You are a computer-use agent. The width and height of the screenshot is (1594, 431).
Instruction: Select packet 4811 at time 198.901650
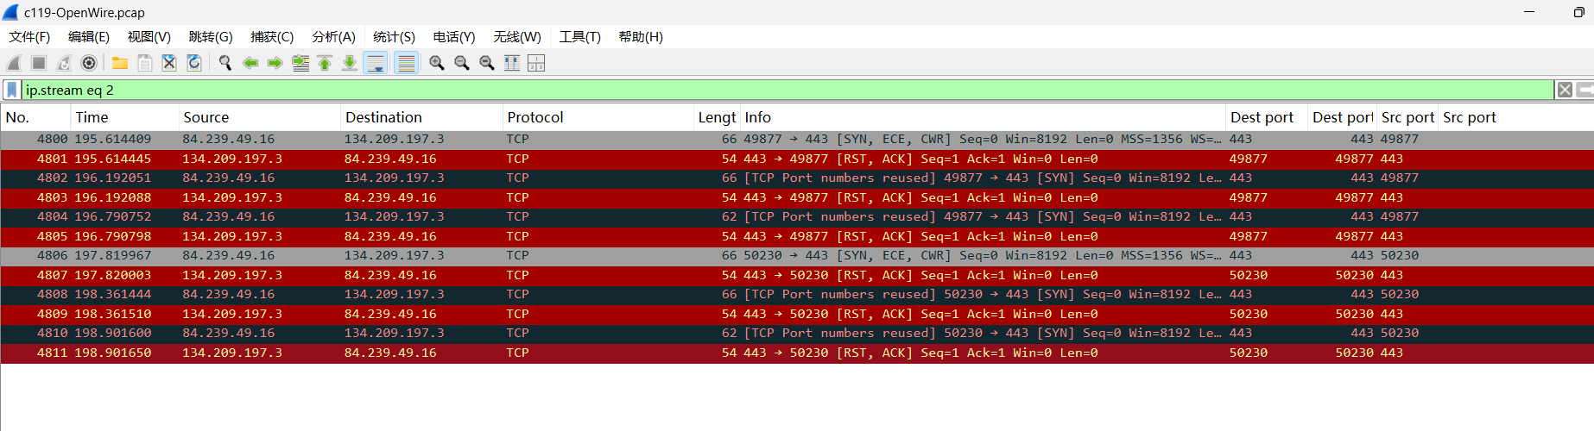797,353
